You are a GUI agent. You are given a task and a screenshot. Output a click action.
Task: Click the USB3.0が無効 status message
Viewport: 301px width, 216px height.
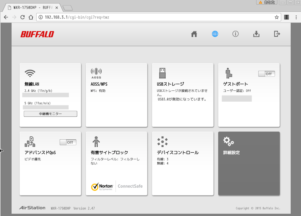coord(182,99)
